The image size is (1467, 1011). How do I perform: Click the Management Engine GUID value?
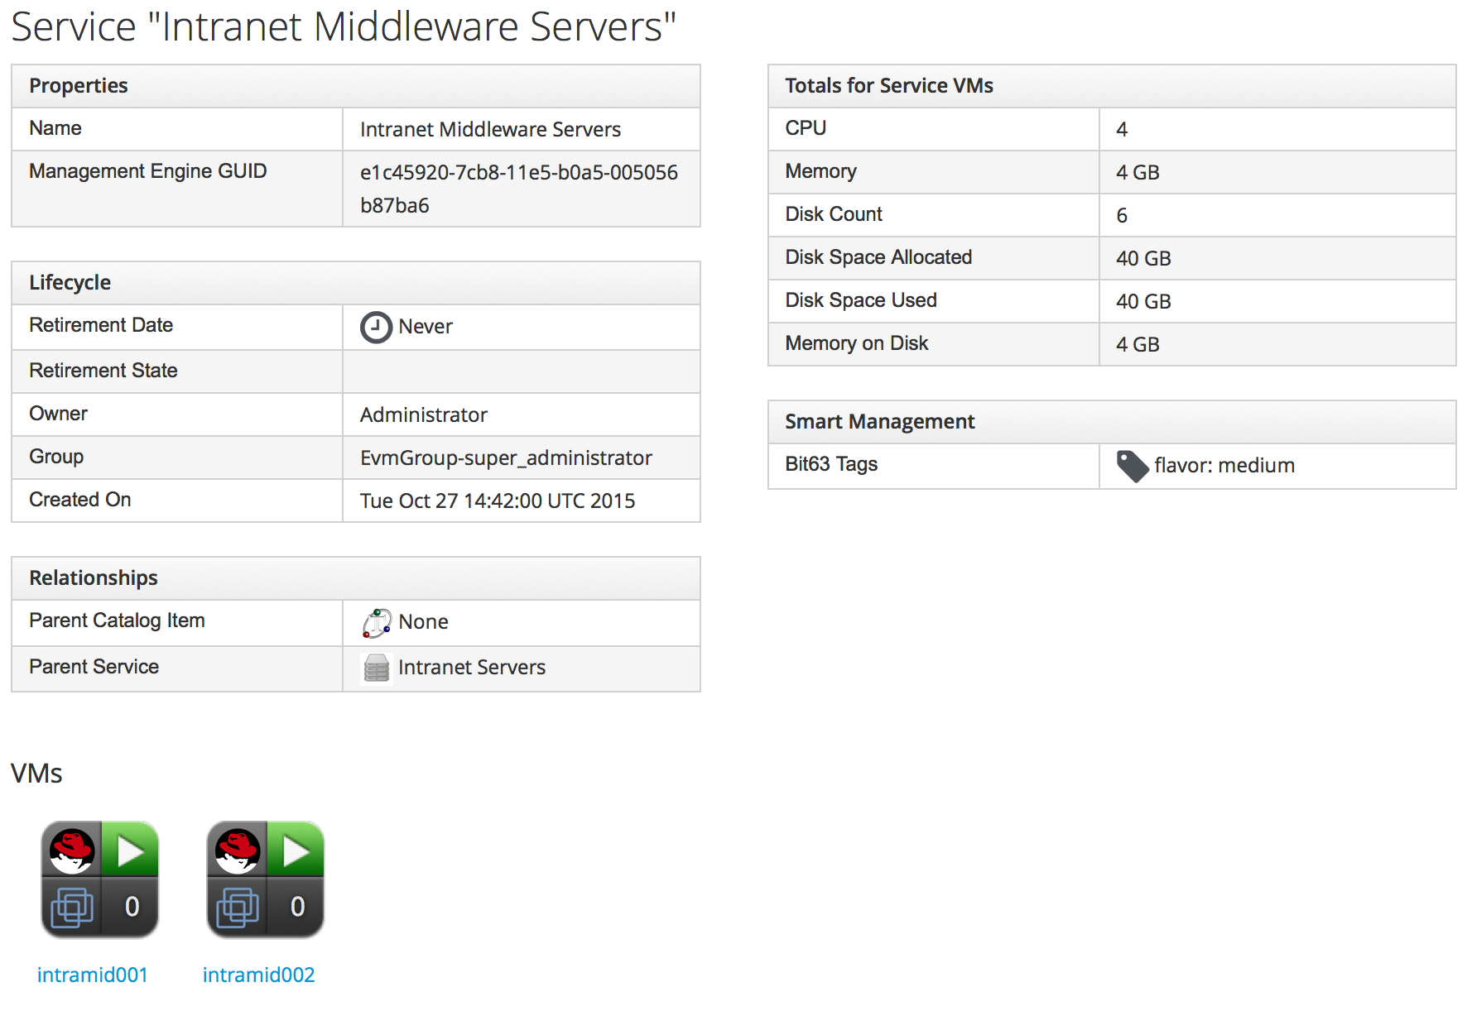(518, 189)
